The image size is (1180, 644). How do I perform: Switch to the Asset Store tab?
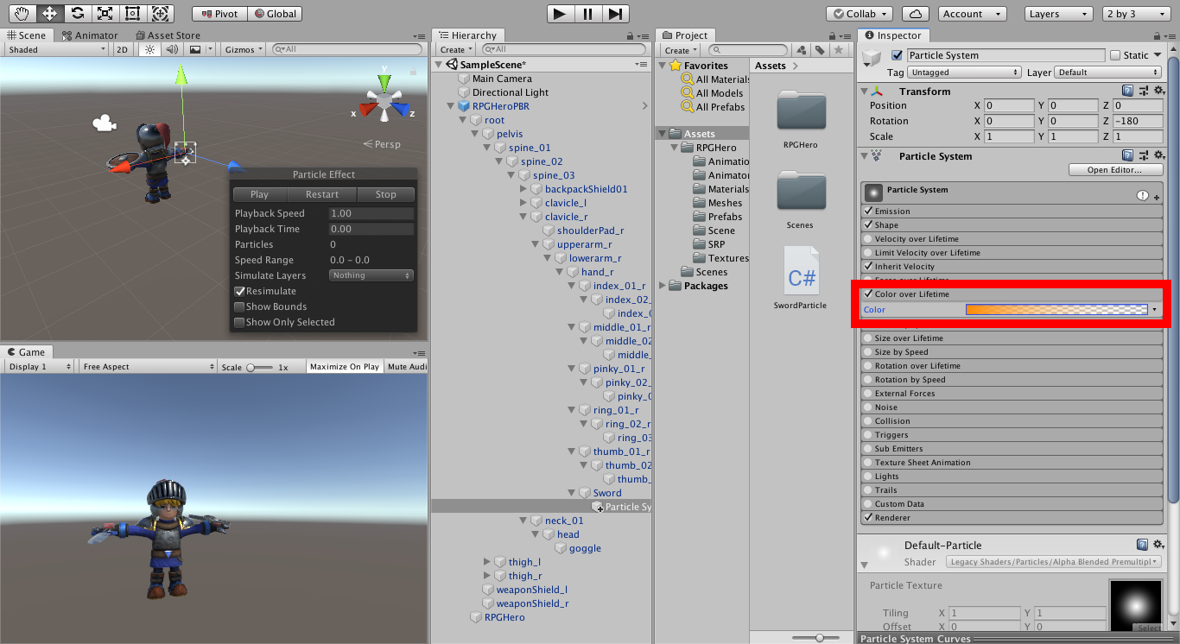168,35
